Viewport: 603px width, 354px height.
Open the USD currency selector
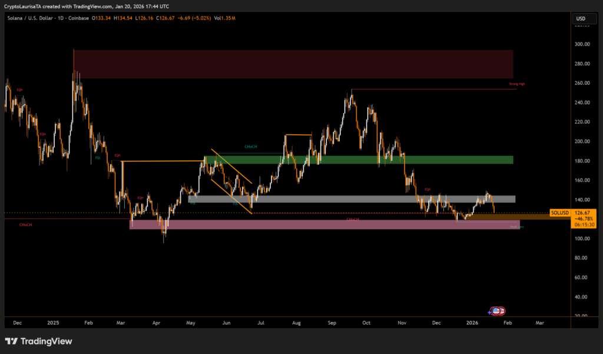(580, 19)
